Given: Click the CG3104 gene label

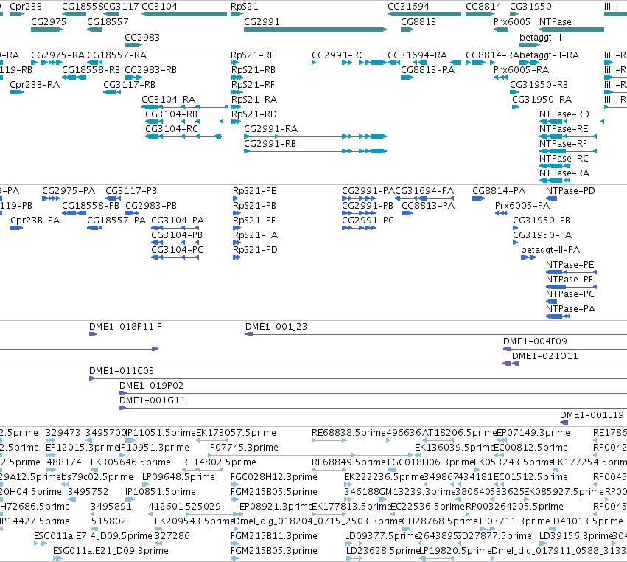Looking at the screenshot, I should [159, 7].
